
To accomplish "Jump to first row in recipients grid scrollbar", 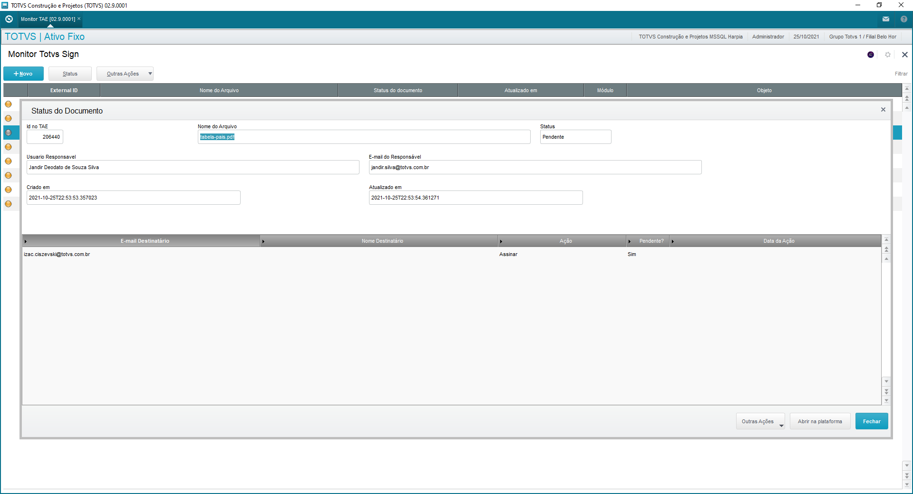I will 886,239.
